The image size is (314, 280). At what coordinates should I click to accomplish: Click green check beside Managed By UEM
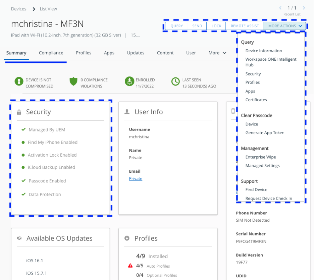(23, 129)
